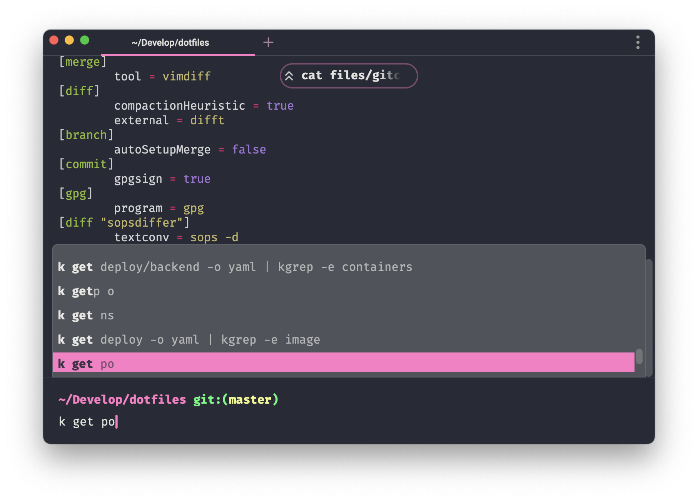Viewport: 698px width, 501px height.
Task: Maximize window with green button
Action: [85, 40]
